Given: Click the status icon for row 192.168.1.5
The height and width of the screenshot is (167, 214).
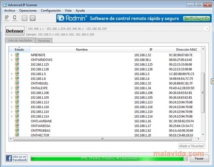Looking at the screenshot, I should coord(17,74).
